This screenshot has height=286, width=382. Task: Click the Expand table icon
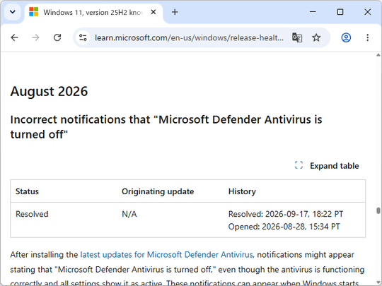pos(299,165)
